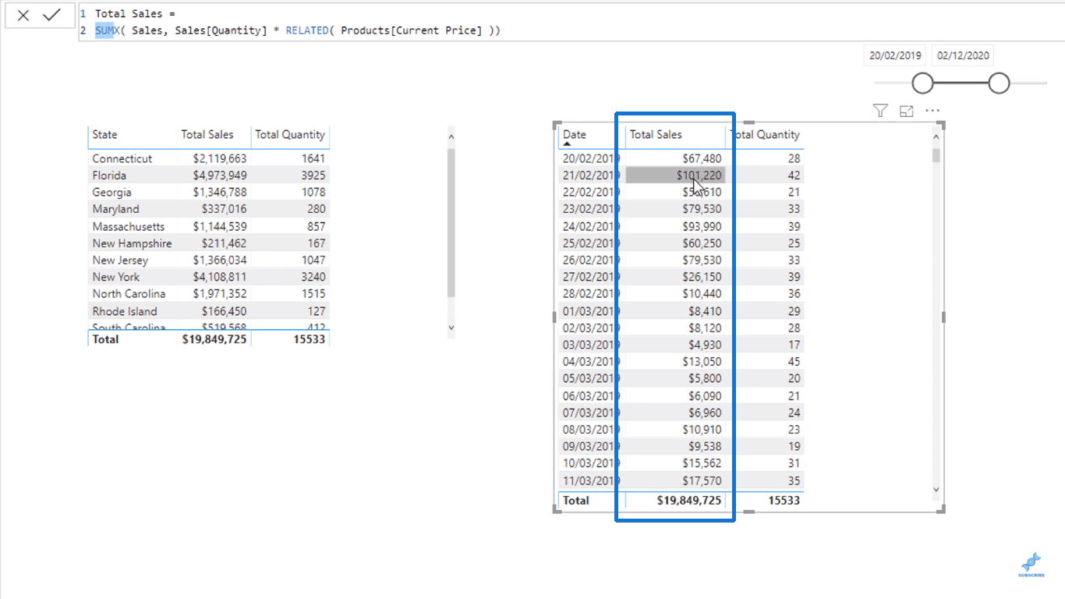The height and width of the screenshot is (599, 1065).
Task: Select the 01/03/2019 date row
Action: 681,311
